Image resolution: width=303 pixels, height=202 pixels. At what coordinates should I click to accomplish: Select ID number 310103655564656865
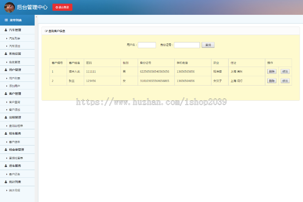[x=155, y=81]
